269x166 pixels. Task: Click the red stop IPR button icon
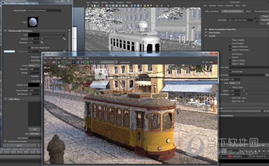coord(215,62)
